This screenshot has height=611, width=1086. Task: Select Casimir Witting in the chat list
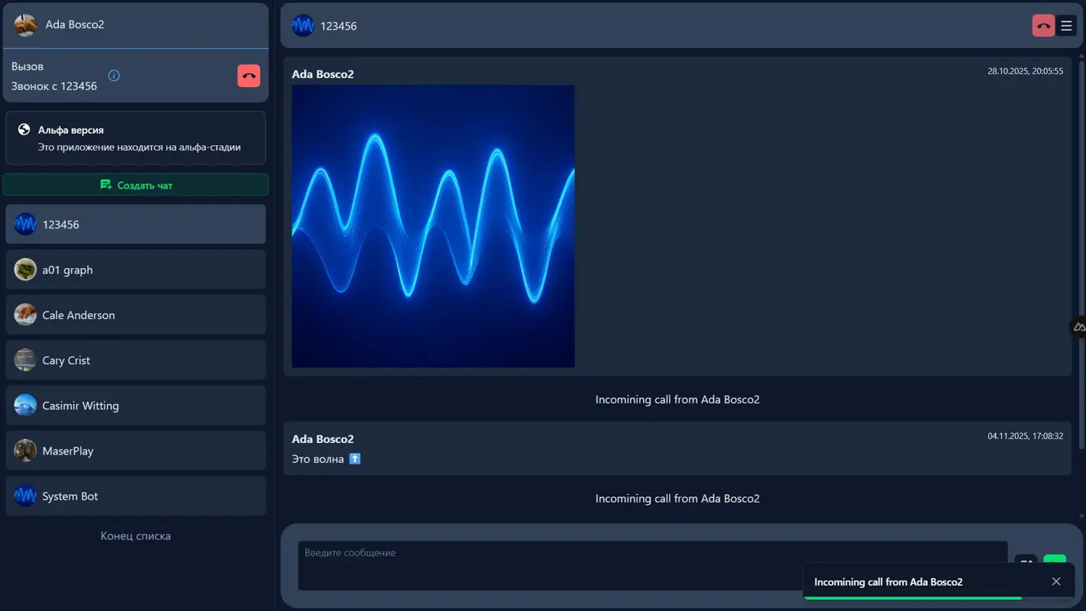[x=136, y=405]
